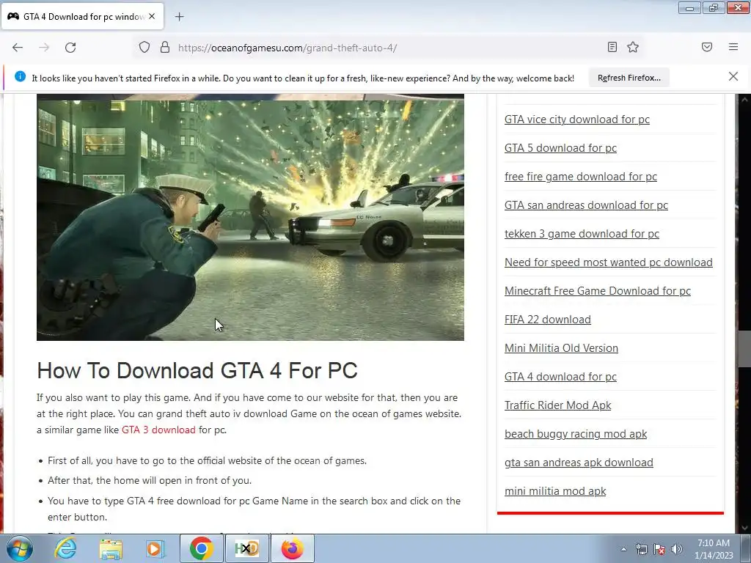View site security padlock info
This screenshot has width=751, height=563.
(165, 48)
